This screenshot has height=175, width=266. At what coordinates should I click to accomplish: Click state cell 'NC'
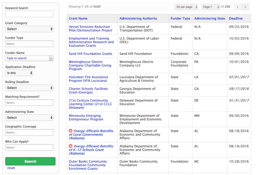tap(197, 161)
